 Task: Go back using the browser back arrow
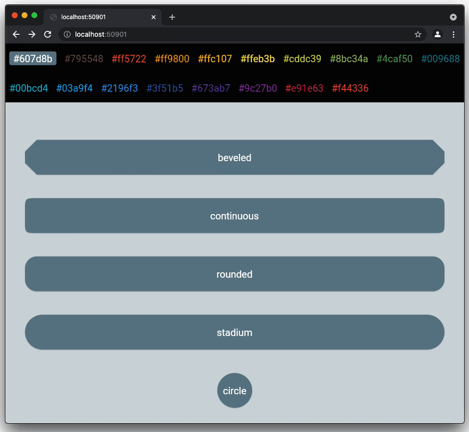tap(16, 34)
